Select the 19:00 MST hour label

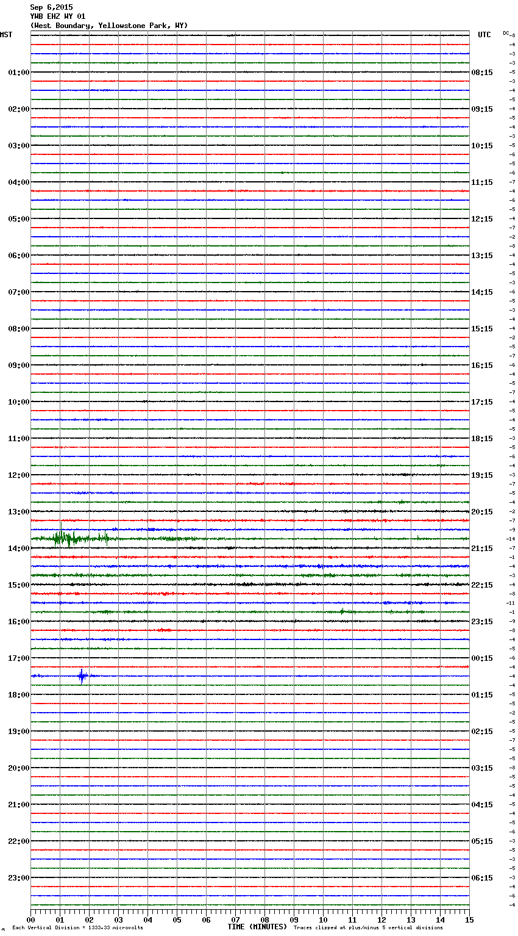19,732
